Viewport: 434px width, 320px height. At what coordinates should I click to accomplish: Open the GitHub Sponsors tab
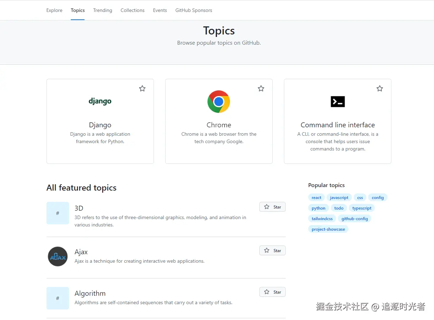coord(194,10)
